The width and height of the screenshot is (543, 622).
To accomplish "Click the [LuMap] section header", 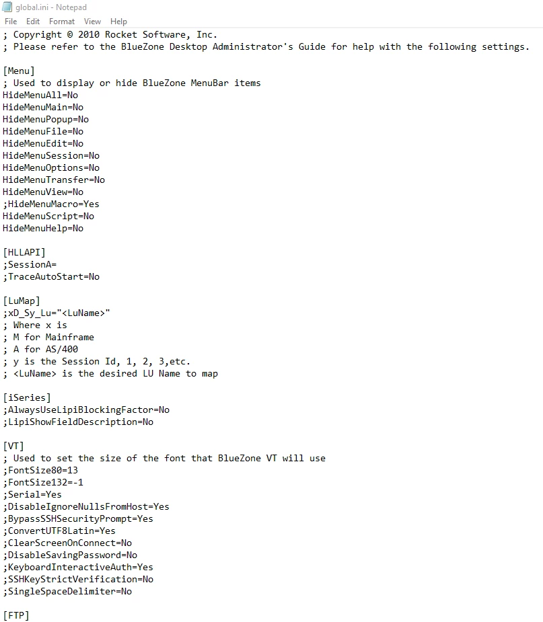I will [x=22, y=301].
